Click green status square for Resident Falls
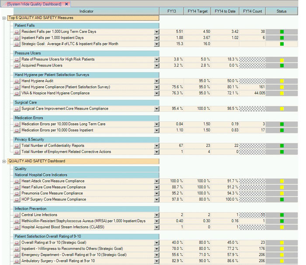306x265 pixels. pyautogui.click(x=282, y=32)
